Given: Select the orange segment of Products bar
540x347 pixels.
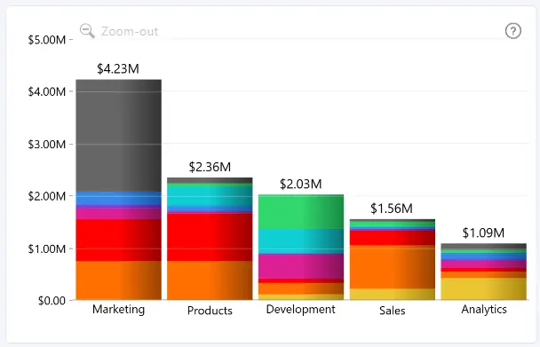Looking at the screenshot, I should [x=210, y=280].
